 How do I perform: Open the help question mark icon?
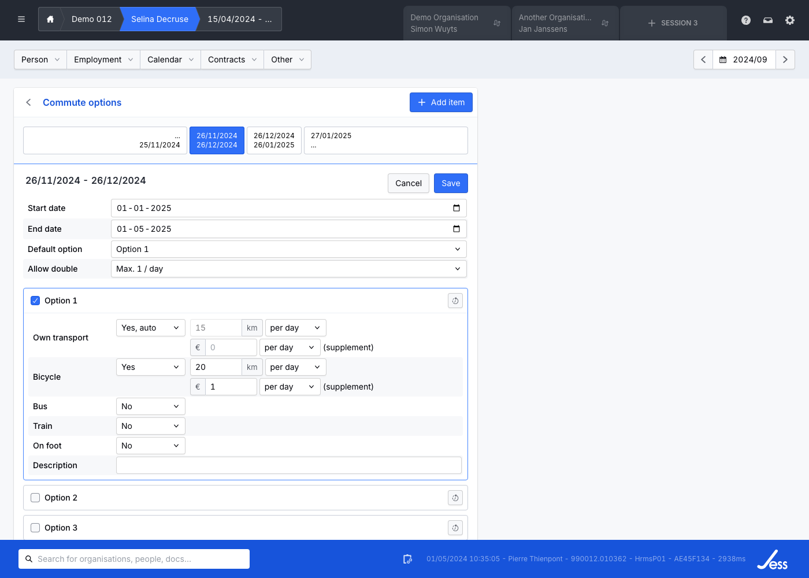click(746, 20)
